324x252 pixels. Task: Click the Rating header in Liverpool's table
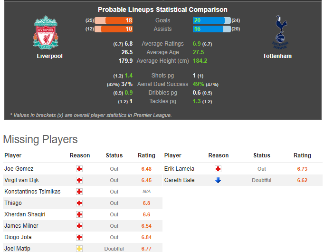pos(146,155)
